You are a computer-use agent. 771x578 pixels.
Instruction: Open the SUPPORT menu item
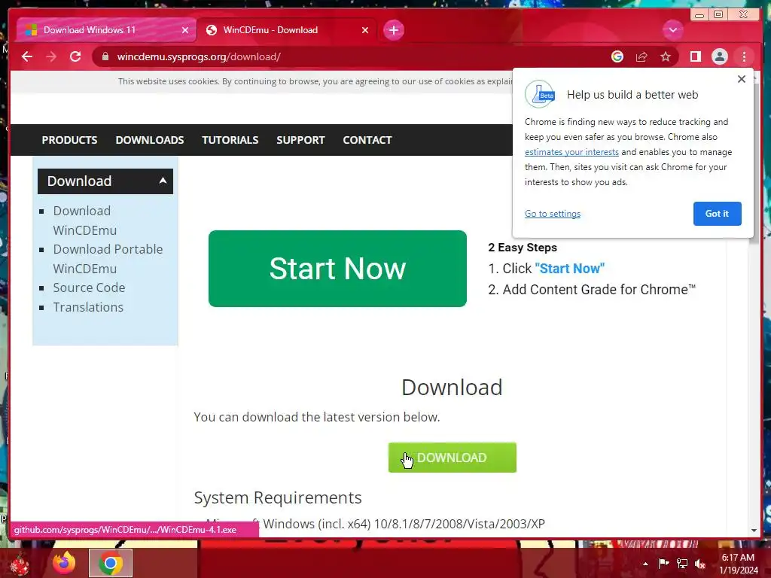tap(300, 140)
